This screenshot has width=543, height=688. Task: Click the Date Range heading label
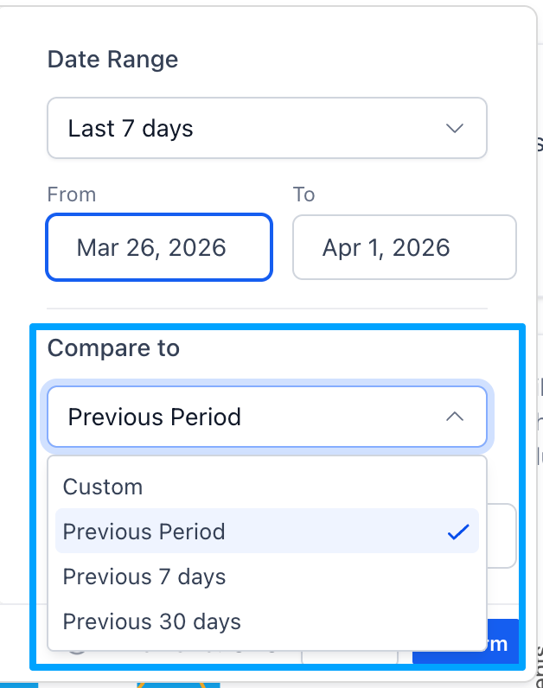click(x=112, y=60)
